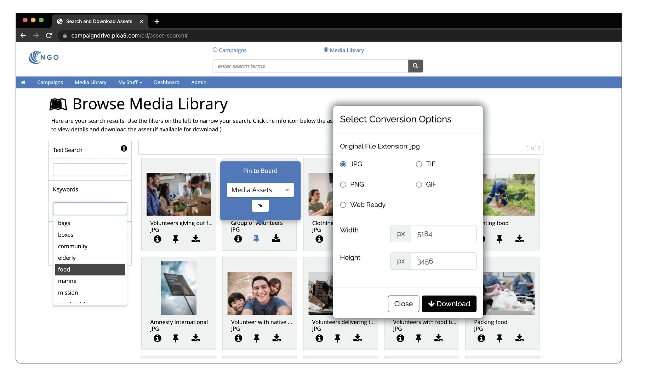Download the Volunteers delivering asset
The width and height of the screenshot is (650, 376).
tap(358, 338)
